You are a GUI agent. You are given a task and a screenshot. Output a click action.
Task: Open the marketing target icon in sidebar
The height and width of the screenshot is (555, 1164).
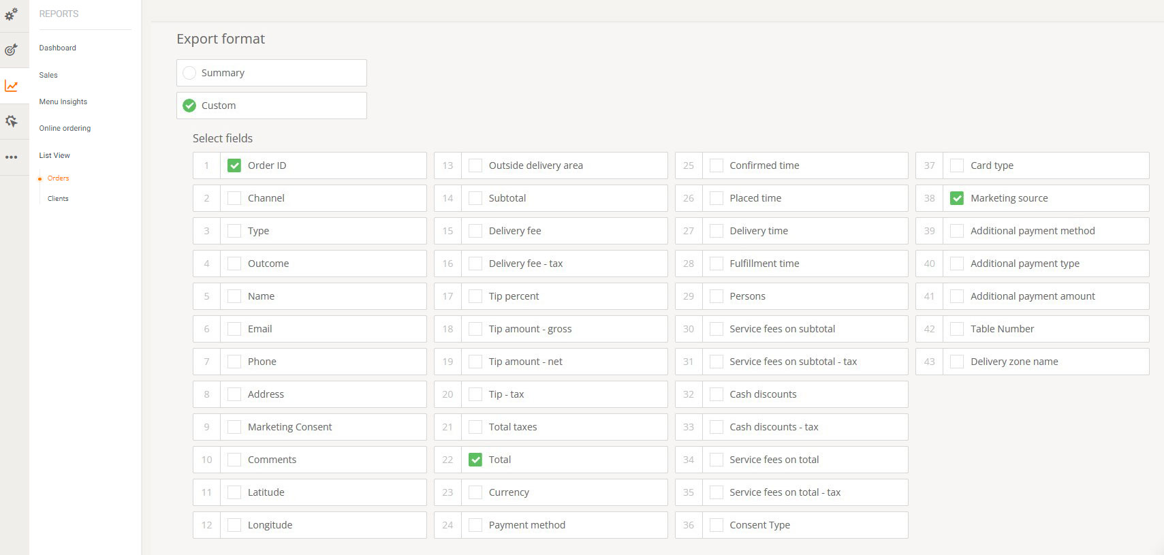pos(12,50)
